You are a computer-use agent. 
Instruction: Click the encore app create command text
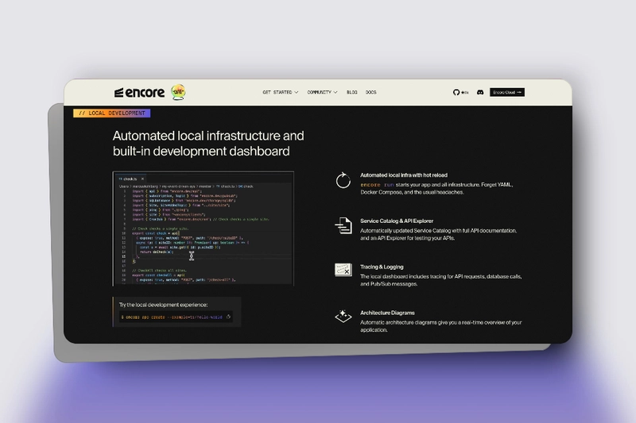coord(173,317)
